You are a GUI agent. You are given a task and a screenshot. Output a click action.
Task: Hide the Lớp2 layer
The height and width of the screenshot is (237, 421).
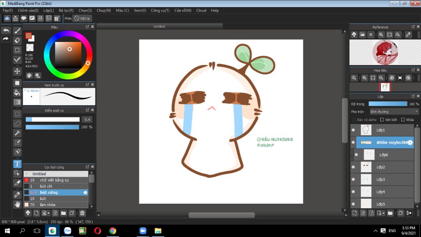[x=353, y=167]
